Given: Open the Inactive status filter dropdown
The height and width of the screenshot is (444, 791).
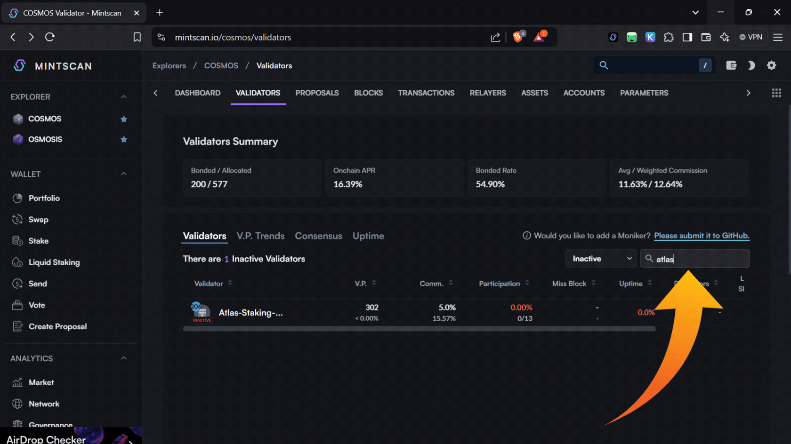Looking at the screenshot, I should (601, 259).
